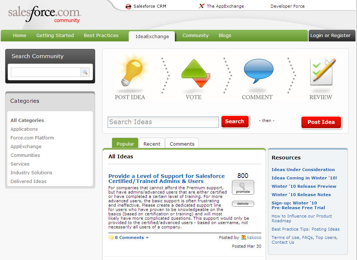Open the Provide a Level of Support idea title
The width and height of the screenshot is (357, 260).
tap(167, 179)
